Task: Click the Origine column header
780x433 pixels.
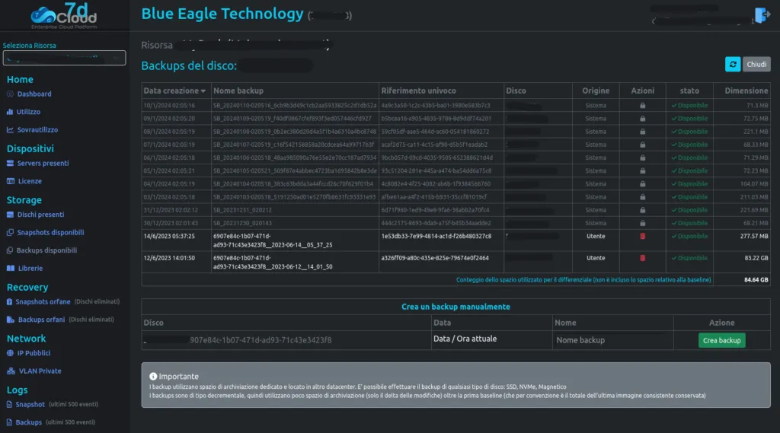Action: (x=596, y=91)
